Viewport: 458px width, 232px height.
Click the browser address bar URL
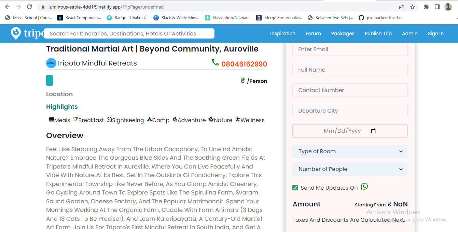pyautogui.click(x=106, y=7)
